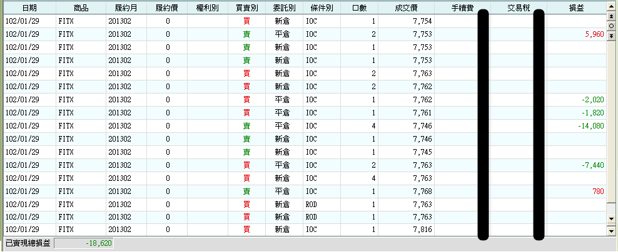
Task: Select the price cell 7,745
Action: click(x=407, y=152)
